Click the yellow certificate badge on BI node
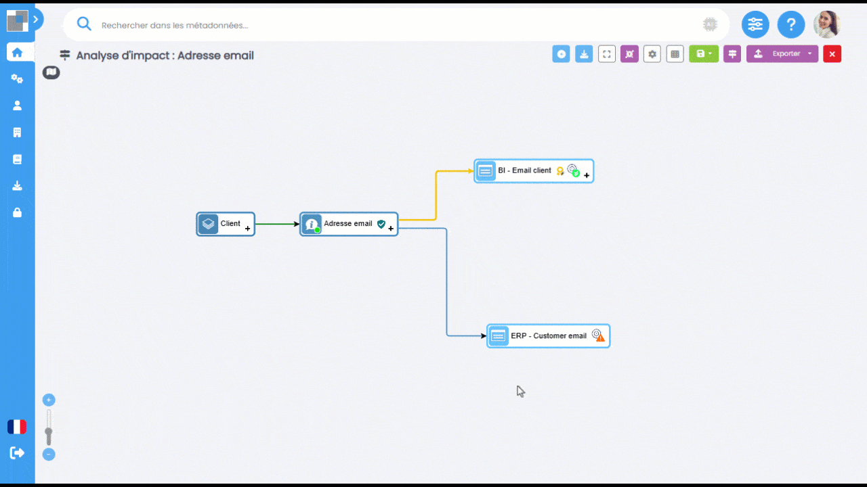The image size is (867, 487). click(x=560, y=171)
